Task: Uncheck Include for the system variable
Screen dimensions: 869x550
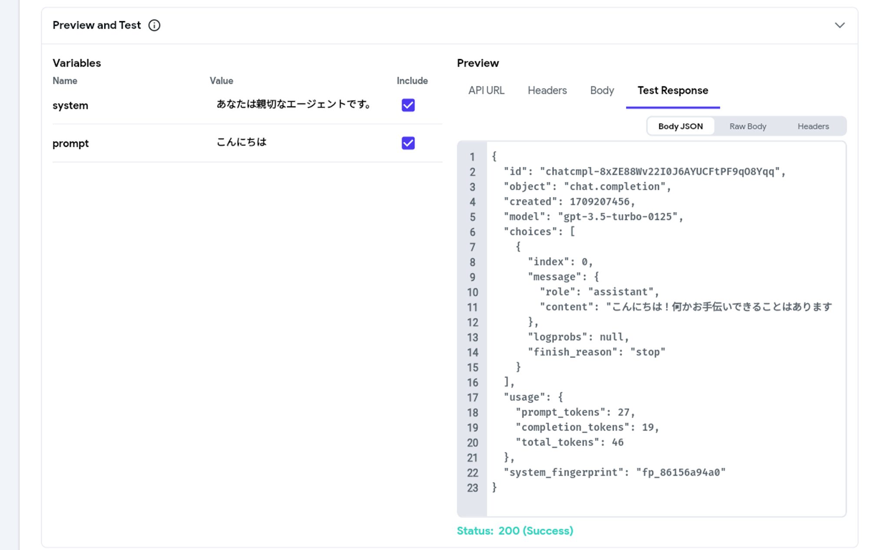Action: (407, 105)
